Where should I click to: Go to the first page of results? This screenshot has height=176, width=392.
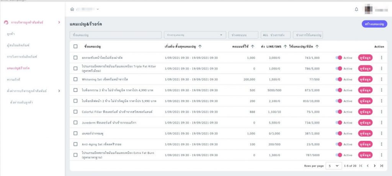(x=361, y=166)
